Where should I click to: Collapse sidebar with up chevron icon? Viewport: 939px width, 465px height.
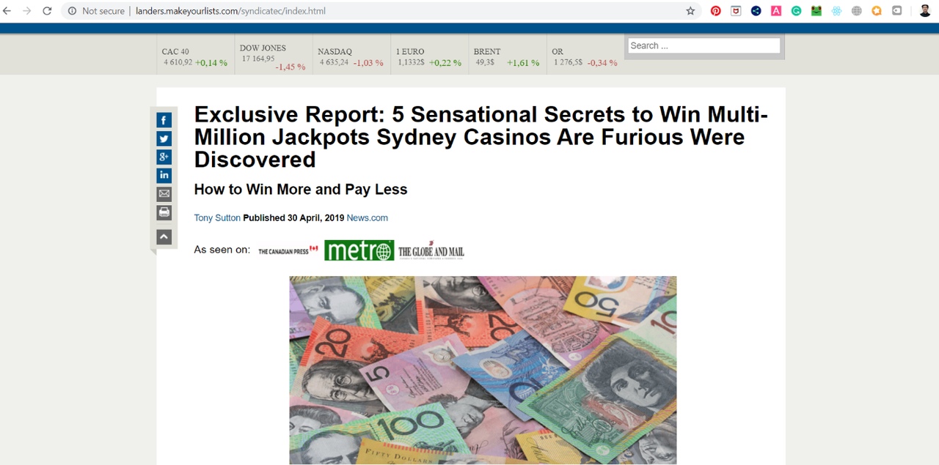[x=164, y=237]
